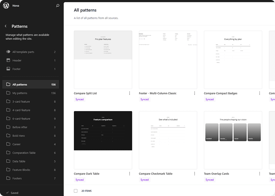Select the Career category label
Image resolution: width=275 pixels, height=196 pixels.
pos(16,144)
